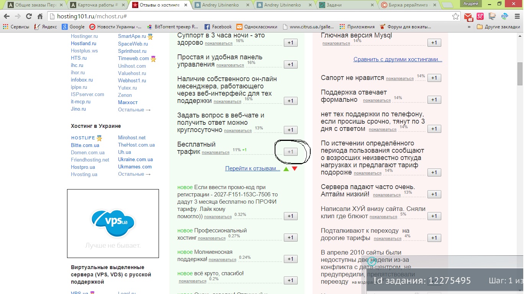Open the Одноклассники bookmark
The width and height of the screenshot is (524, 294).
click(257, 27)
